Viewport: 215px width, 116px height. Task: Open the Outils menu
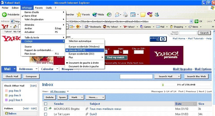coord(49,8)
